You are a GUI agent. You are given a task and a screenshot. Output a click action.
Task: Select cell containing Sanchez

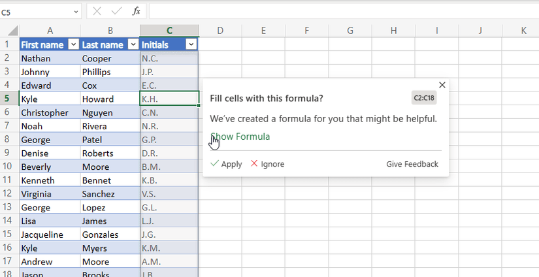click(x=110, y=194)
